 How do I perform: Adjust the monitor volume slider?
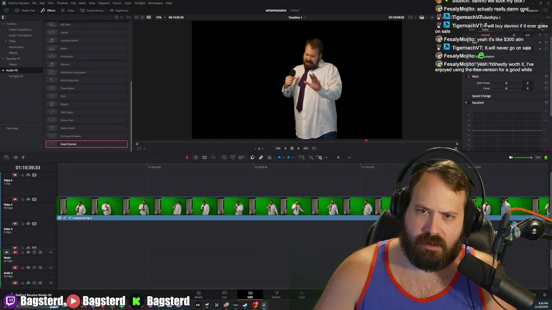[x=524, y=158]
